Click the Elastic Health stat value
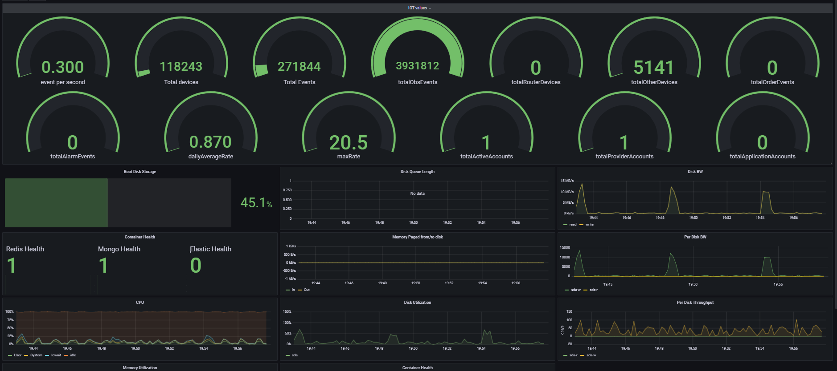The image size is (837, 371). pyautogui.click(x=196, y=266)
